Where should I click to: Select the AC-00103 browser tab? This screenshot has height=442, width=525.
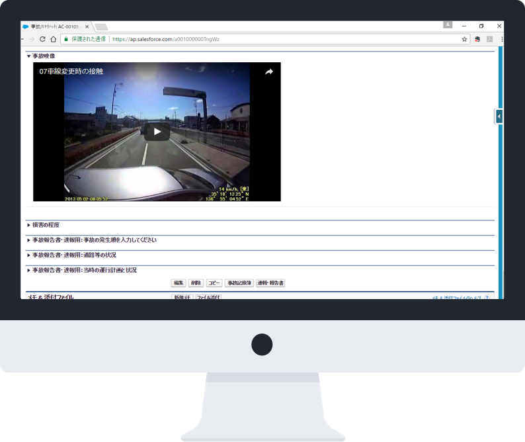54,26
